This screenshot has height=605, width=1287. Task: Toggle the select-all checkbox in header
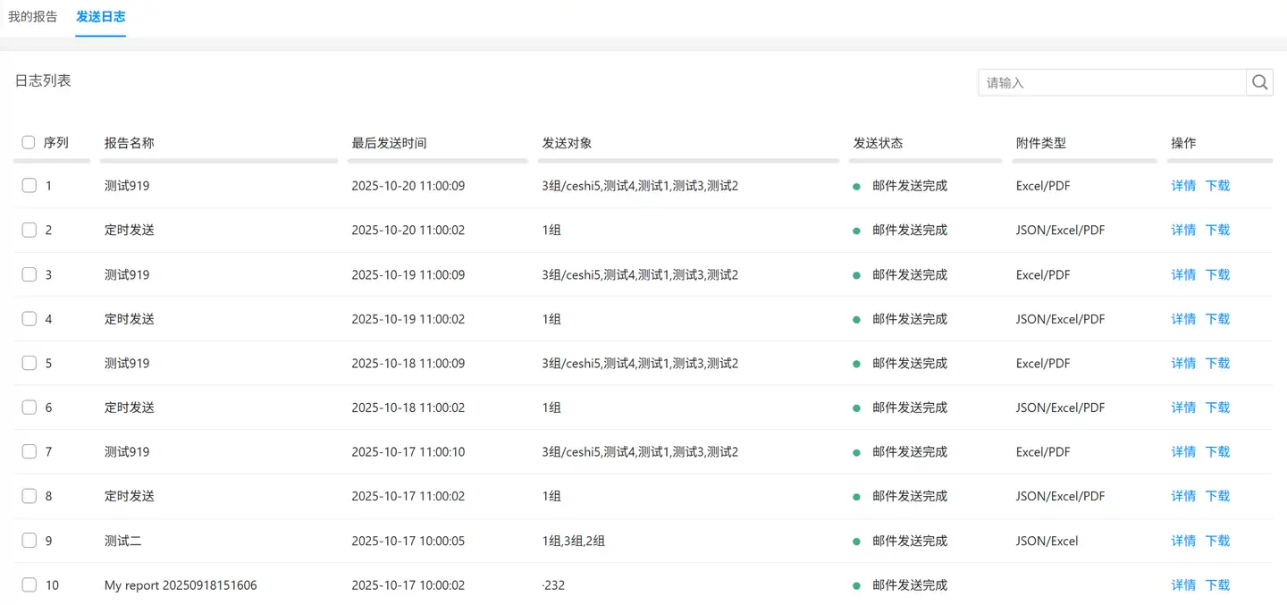(x=29, y=142)
